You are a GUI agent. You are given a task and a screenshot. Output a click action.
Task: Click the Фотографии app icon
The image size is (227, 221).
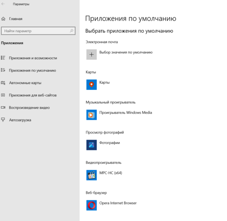91,145
